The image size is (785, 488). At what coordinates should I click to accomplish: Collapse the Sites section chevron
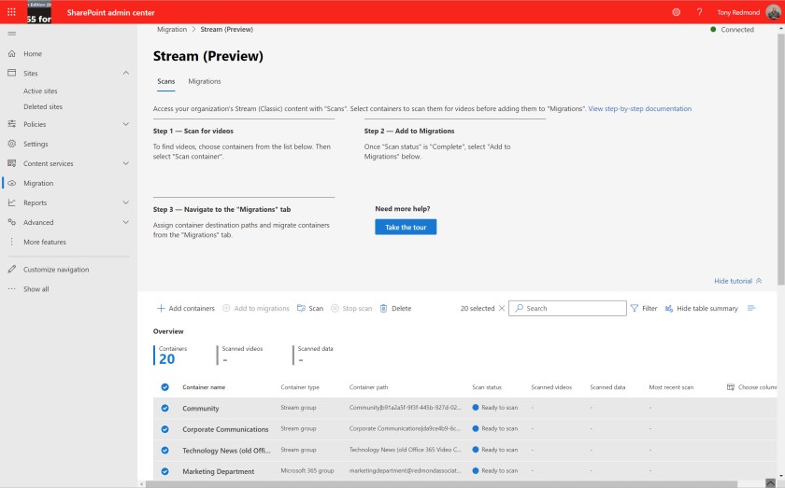click(125, 73)
